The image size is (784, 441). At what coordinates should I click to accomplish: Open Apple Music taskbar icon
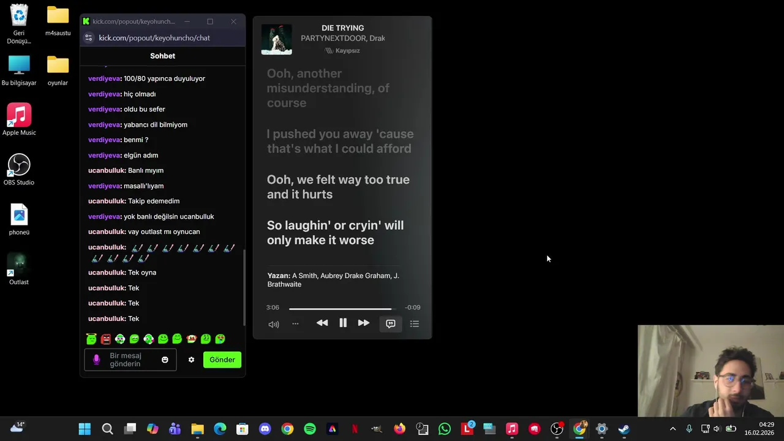click(512, 429)
